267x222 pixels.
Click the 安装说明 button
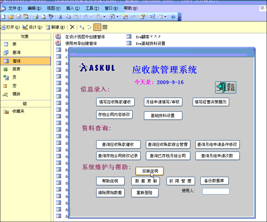(150, 171)
